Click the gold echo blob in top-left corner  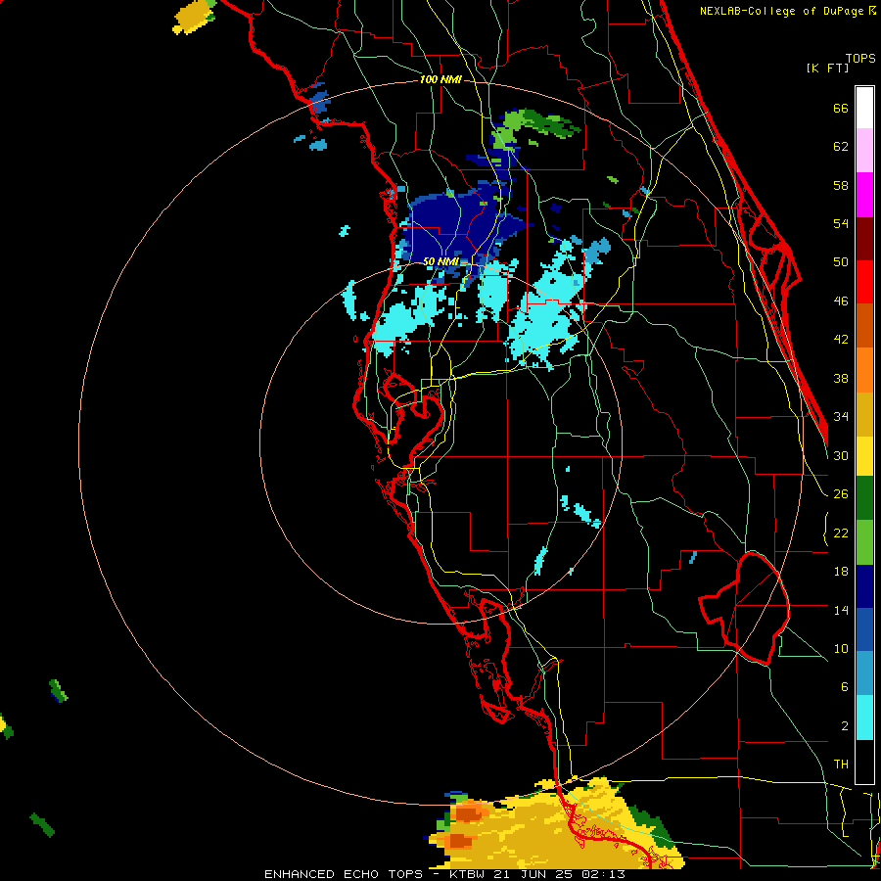pyautogui.click(x=194, y=16)
